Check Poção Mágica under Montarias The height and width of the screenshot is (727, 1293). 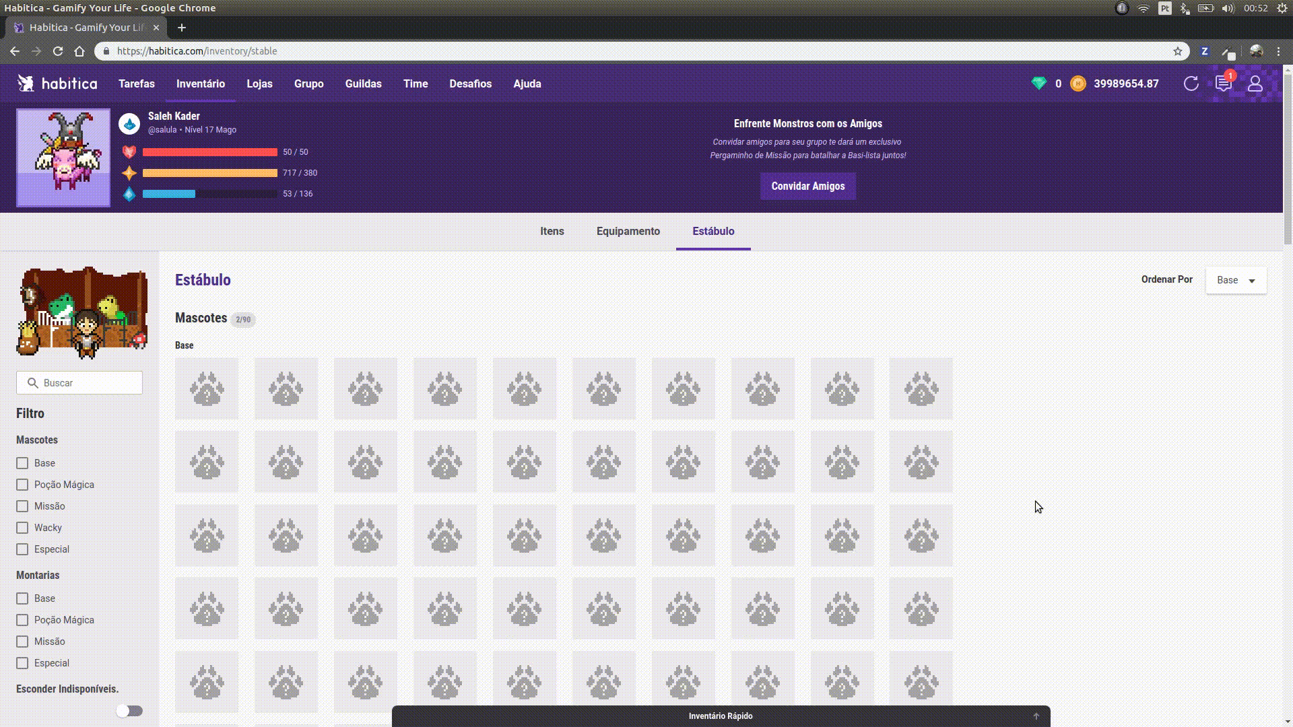point(22,620)
